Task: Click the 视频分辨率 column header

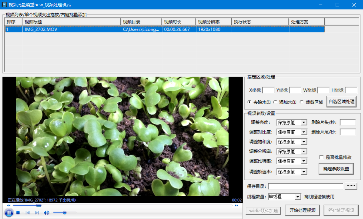Action: (x=214, y=22)
